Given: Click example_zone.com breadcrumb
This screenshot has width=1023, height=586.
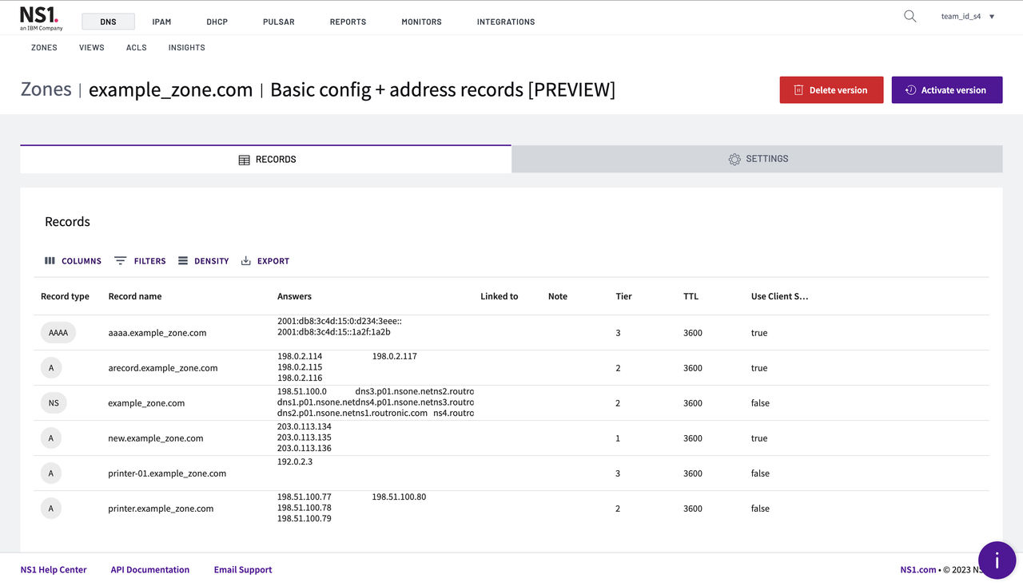Looking at the screenshot, I should click(x=170, y=90).
